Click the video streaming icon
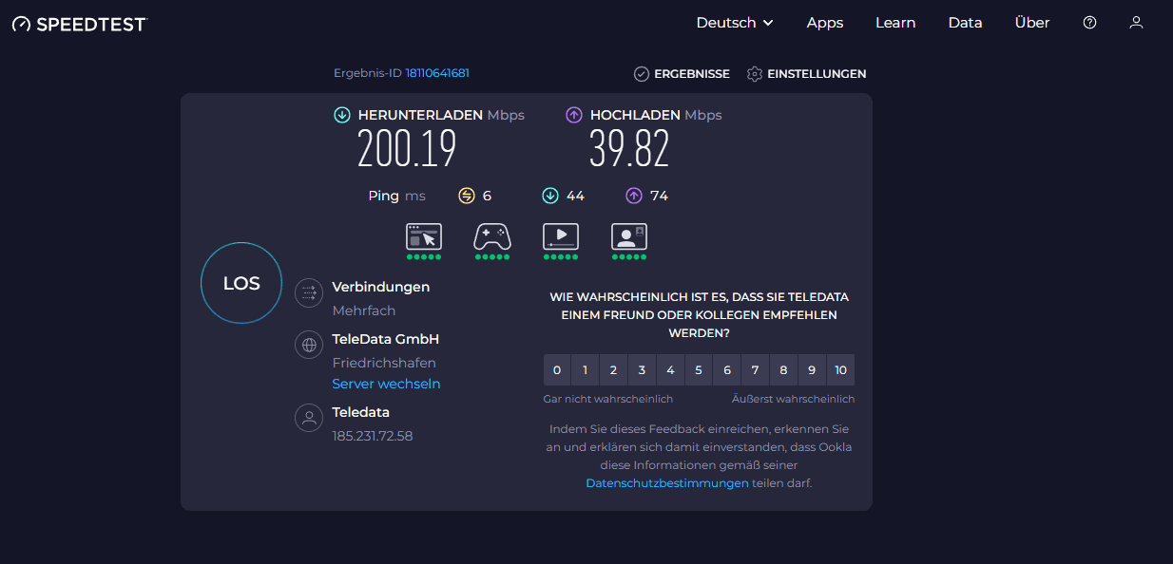This screenshot has width=1173, height=564. [561, 236]
